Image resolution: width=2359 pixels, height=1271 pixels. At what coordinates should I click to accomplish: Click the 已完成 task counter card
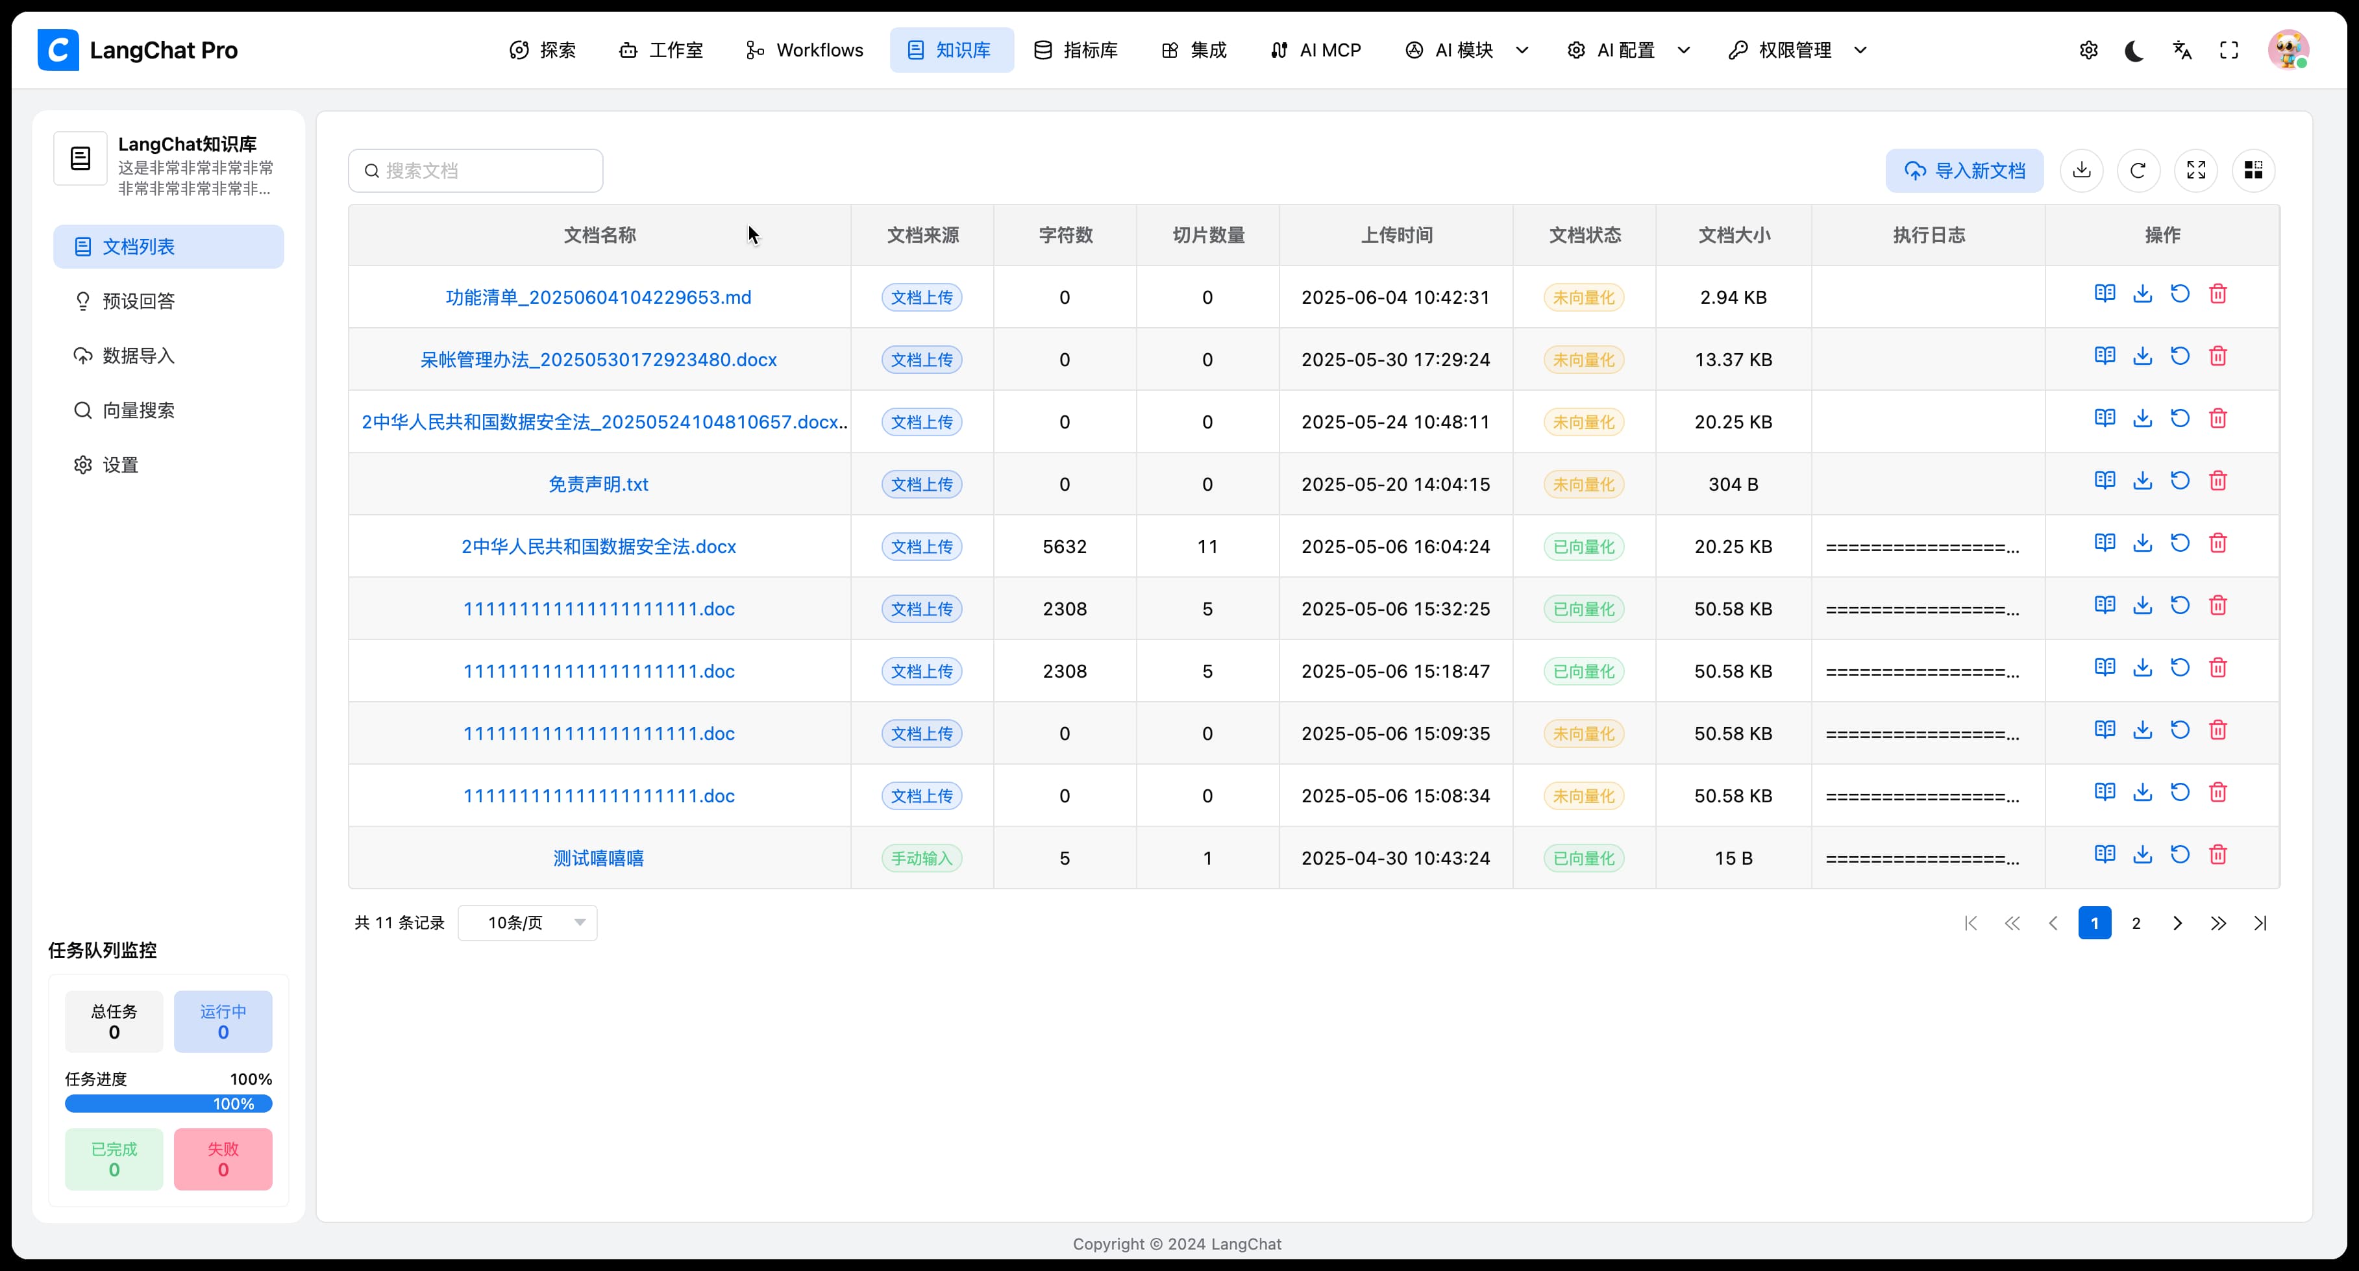coord(114,1159)
